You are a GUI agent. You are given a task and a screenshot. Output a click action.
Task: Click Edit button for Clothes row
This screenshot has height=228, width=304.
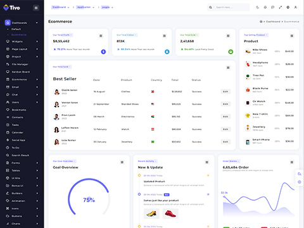[225, 92]
